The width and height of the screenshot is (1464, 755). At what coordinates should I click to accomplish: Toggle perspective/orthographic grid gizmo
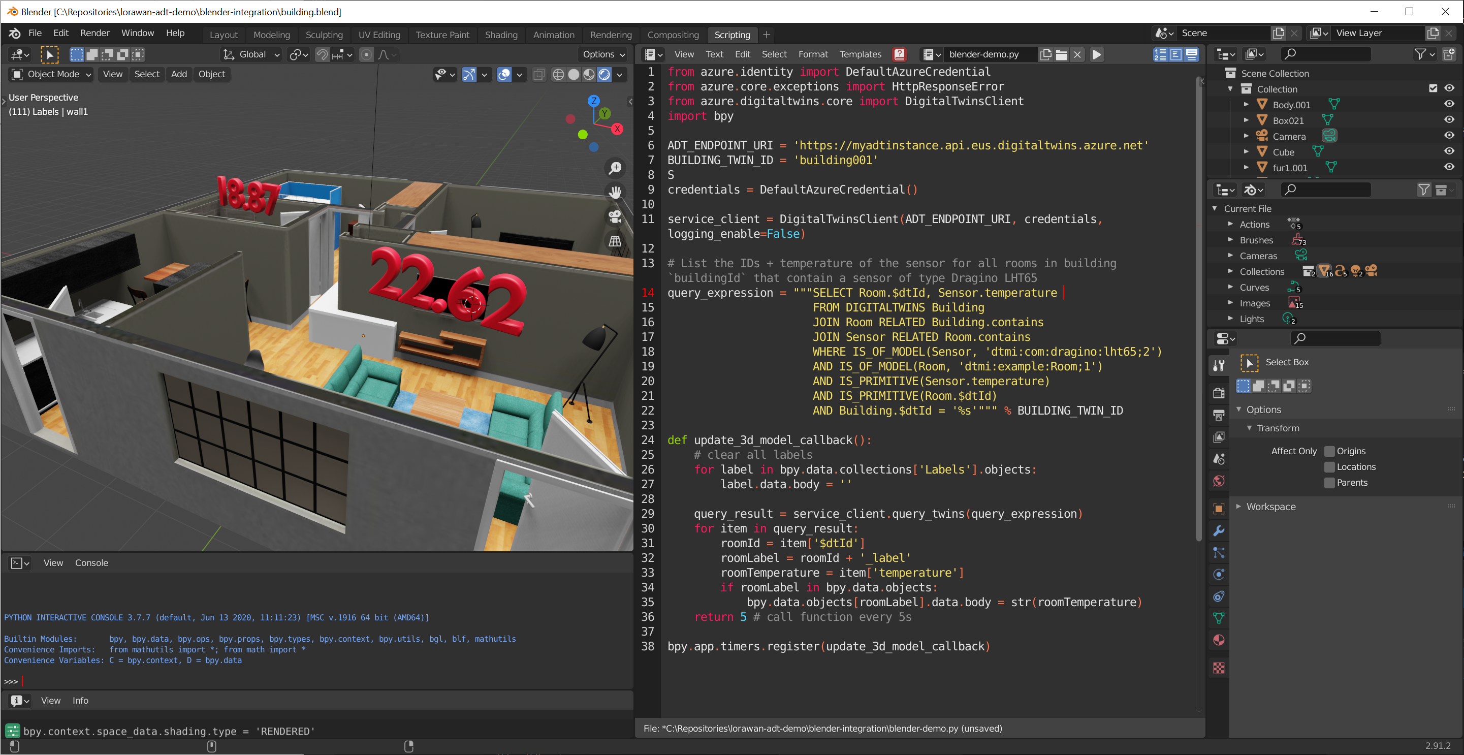615,241
